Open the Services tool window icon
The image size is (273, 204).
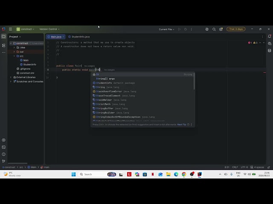click(3, 140)
